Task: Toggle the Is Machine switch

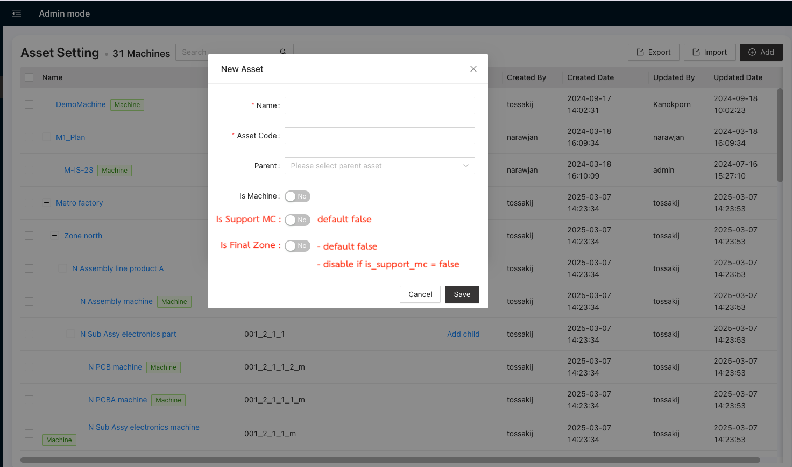Action: [x=298, y=196]
